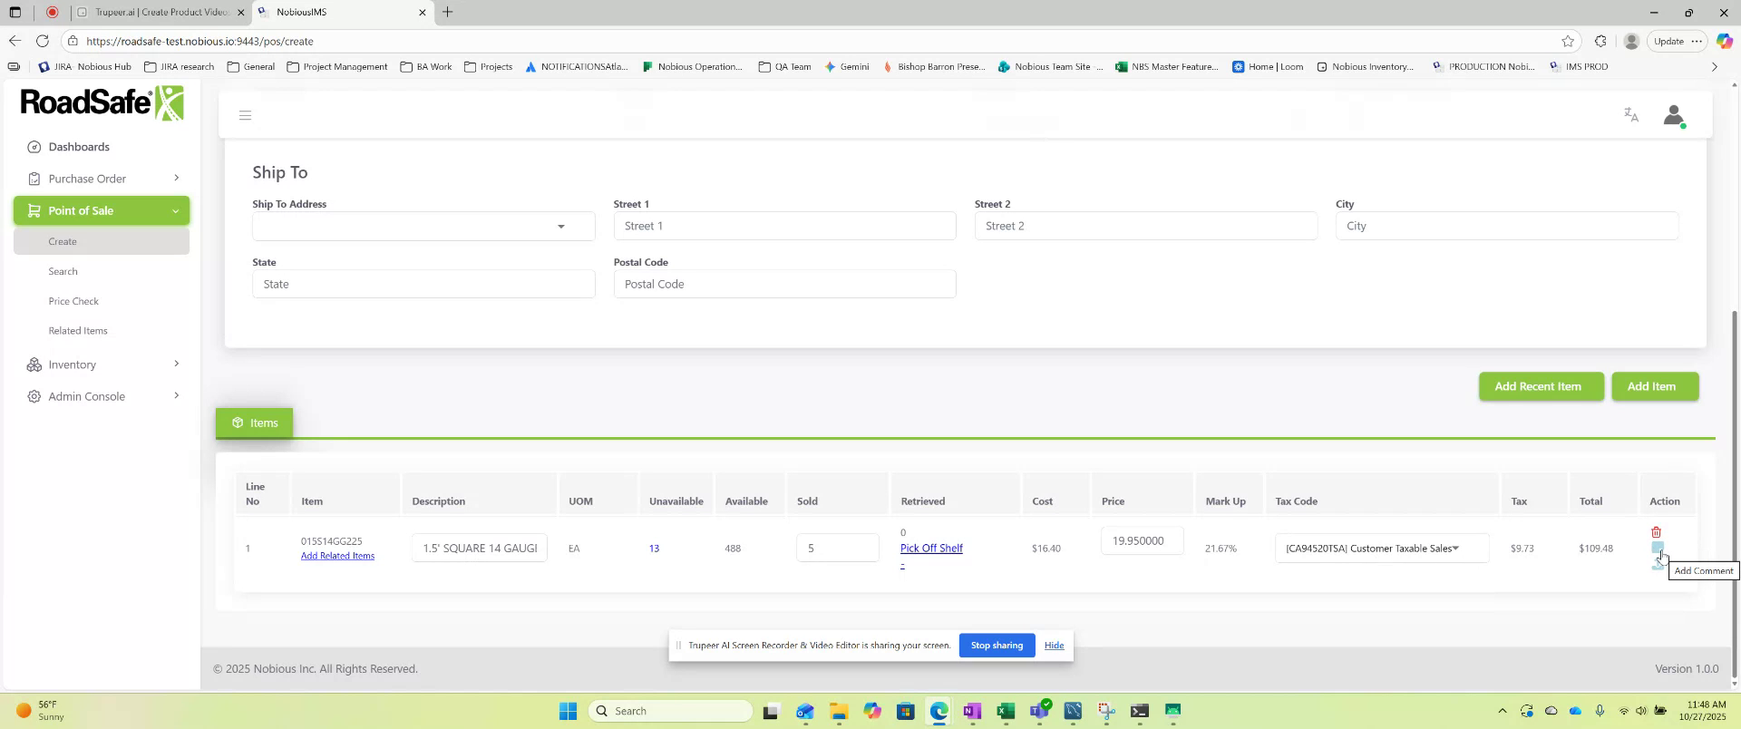This screenshot has height=729, width=1741.
Task: Open Snipping Tool from the taskbar
Action: (x=1106, y=711)
